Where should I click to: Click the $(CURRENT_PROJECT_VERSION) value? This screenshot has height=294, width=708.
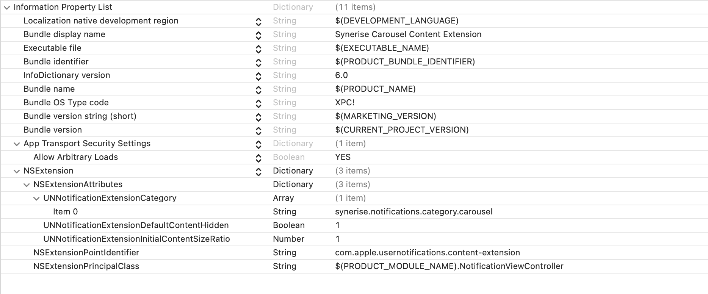pyautogui.click(x=402, y=130)
